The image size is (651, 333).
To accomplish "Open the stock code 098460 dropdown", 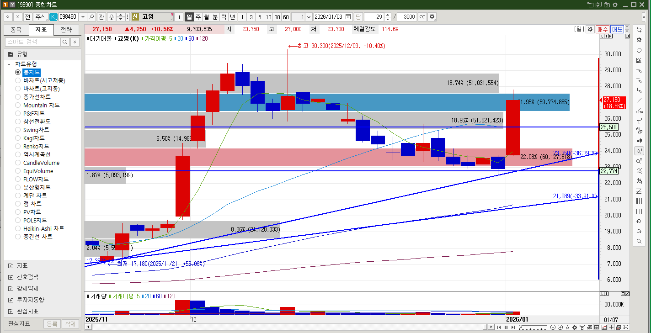I will coord(83,16).
